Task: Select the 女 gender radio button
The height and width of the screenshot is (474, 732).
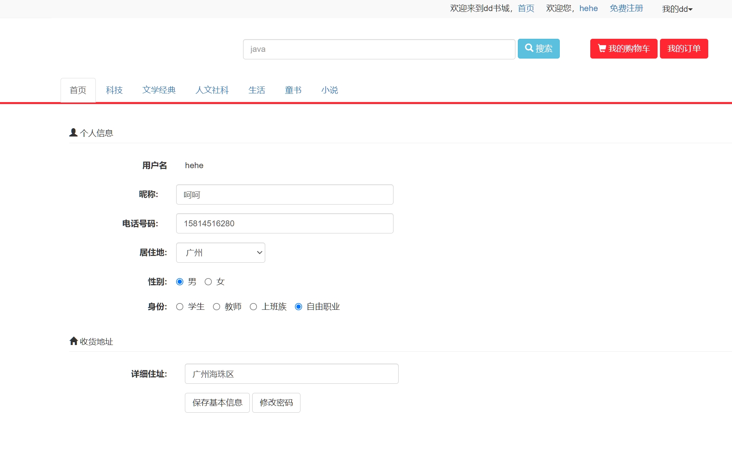Action: coord(208,282)
